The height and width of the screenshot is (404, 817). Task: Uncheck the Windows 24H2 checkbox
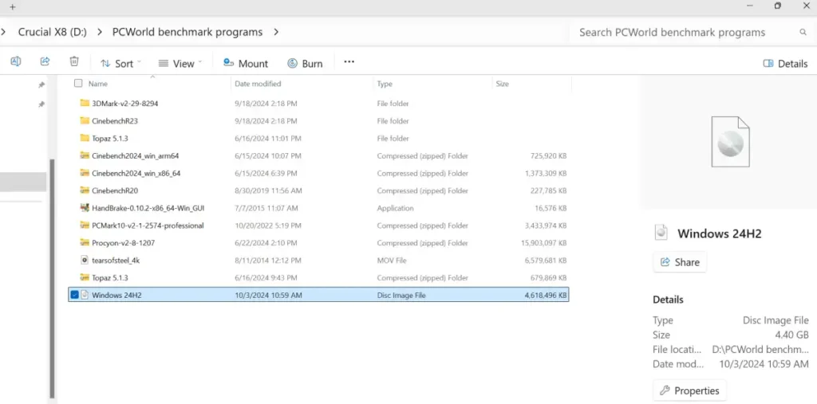click(74, 295)
